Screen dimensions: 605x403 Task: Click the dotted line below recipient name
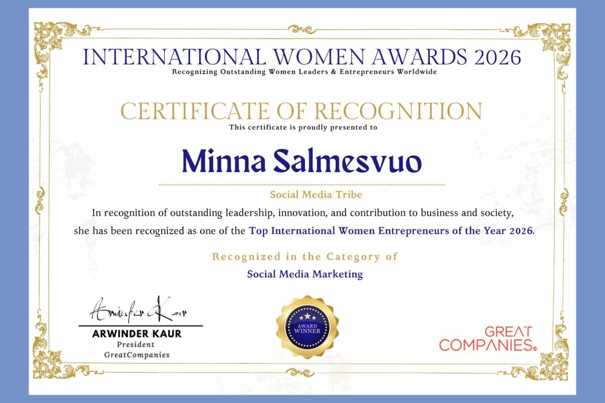coord(302,185)
